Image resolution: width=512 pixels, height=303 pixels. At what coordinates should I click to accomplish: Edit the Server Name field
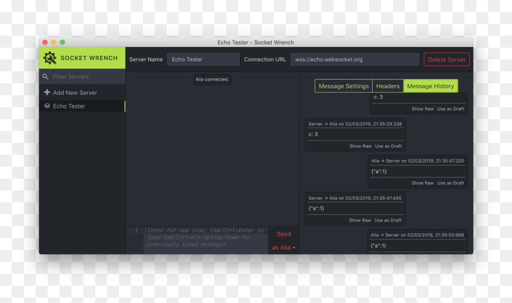(x=203, y=60)
